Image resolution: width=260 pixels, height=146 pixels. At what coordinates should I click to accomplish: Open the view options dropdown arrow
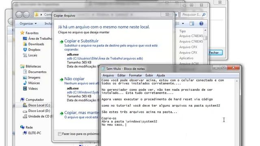click(x=183, y=24)
